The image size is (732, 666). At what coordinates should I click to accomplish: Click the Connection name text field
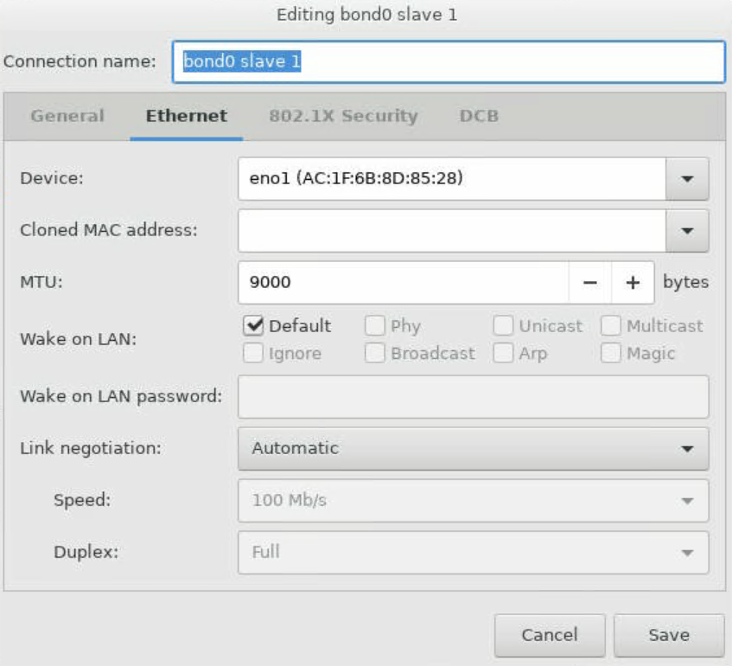(448, 61)
